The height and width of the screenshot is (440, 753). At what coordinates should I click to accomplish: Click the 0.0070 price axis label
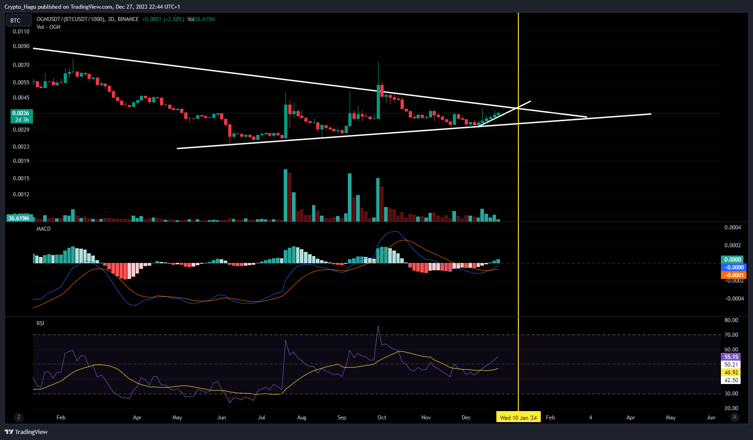click(x=21, y=65)
